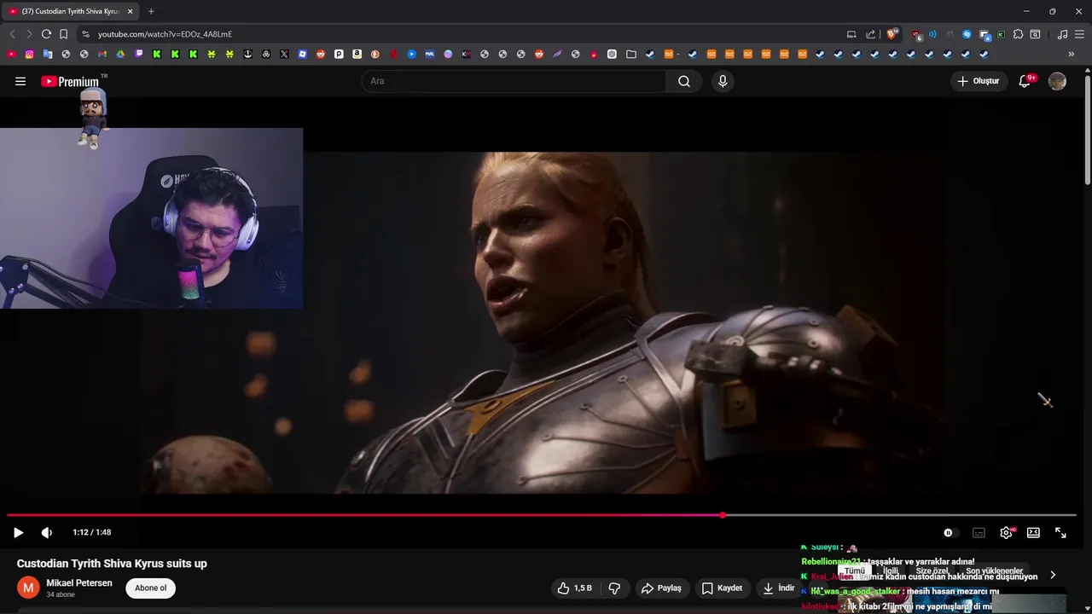The width and height of the screenshot is (1092, 614).
Task: Click the Oluştur create button
Action: point(978,81)
